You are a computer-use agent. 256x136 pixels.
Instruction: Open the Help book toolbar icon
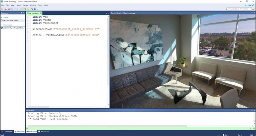tap(35, 9)
